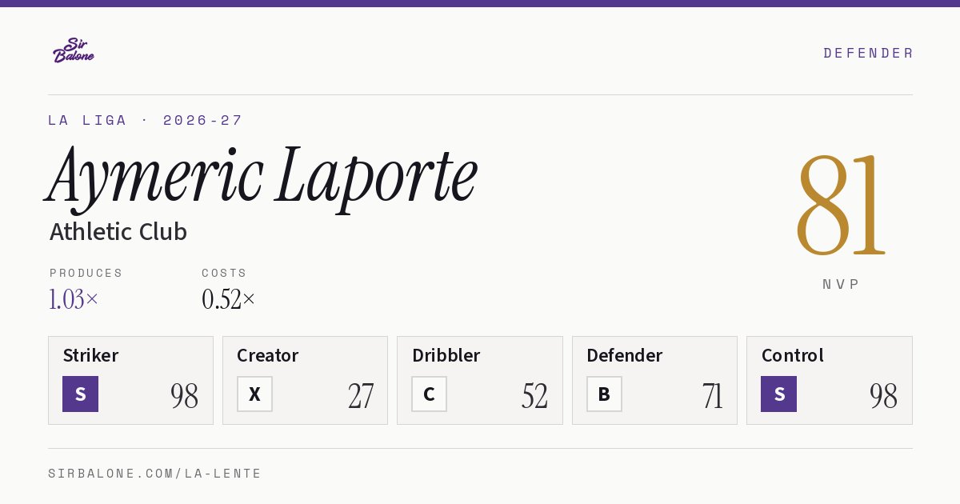The width and height of the screenshot is (960, 504).
Task: Click the S grade badge under Control
Action: (778, 394)
